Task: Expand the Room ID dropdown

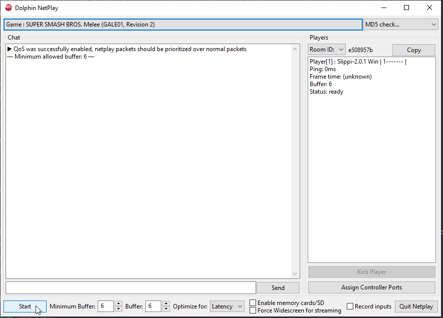Action: 327,50
